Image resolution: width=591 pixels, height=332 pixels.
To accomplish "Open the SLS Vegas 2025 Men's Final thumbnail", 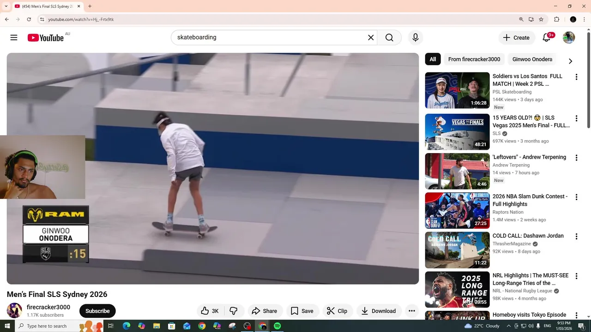I will [457, 132].
